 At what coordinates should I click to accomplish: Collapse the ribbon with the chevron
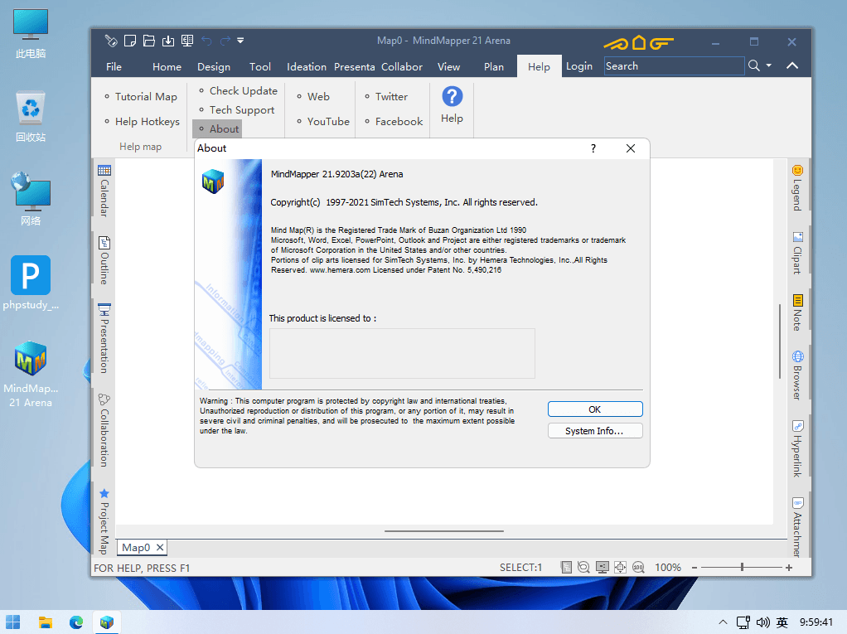(x=792, y=65)
